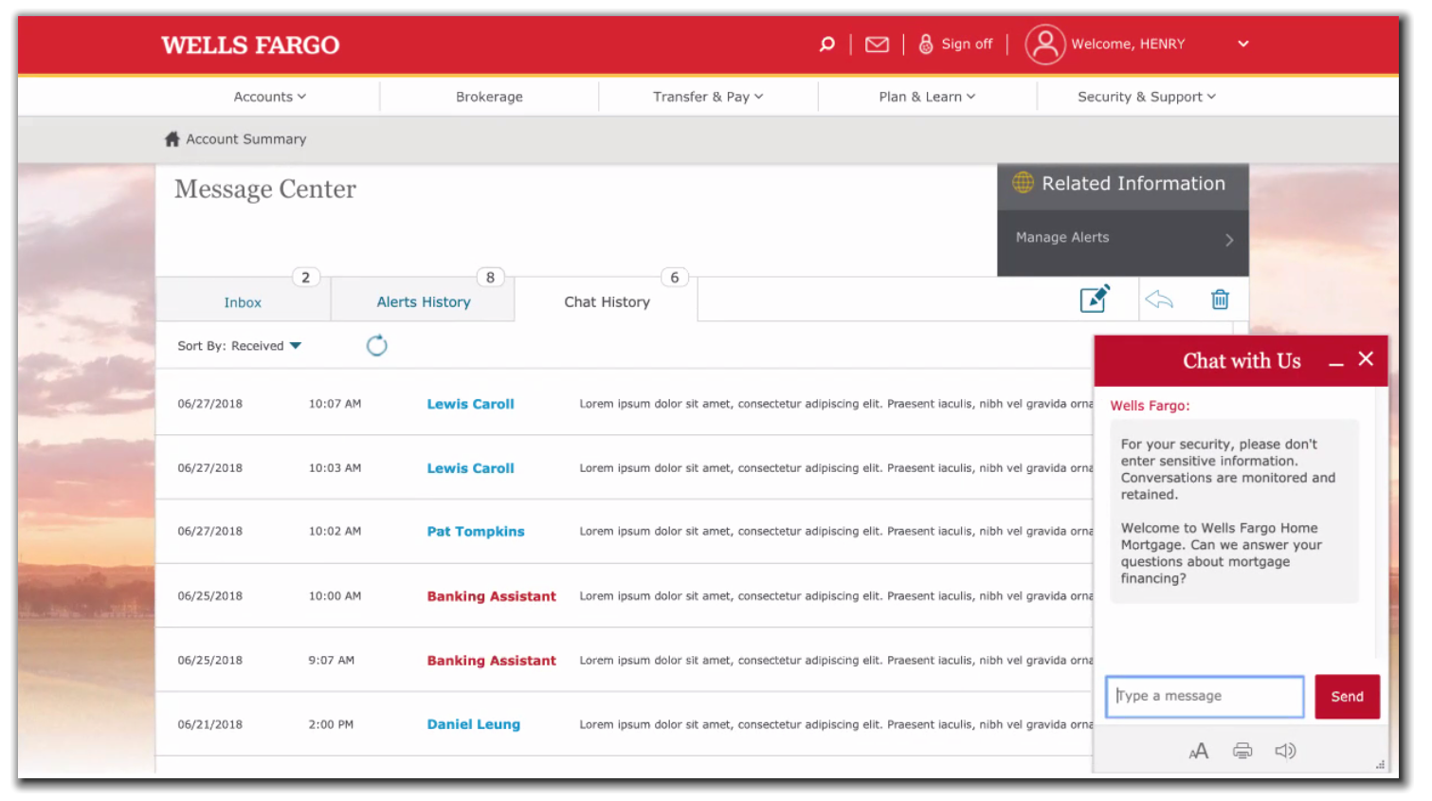This screenshot has width=1432, height=801.
Task: Open Banking Assistant message from 9:07 AM
Action: point(491,661)
